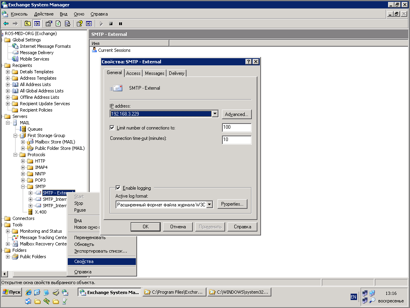The width and height of the screenshot is (410, 308).
Task: Click the Stop service toolbar icon
Action: (111, 24)
